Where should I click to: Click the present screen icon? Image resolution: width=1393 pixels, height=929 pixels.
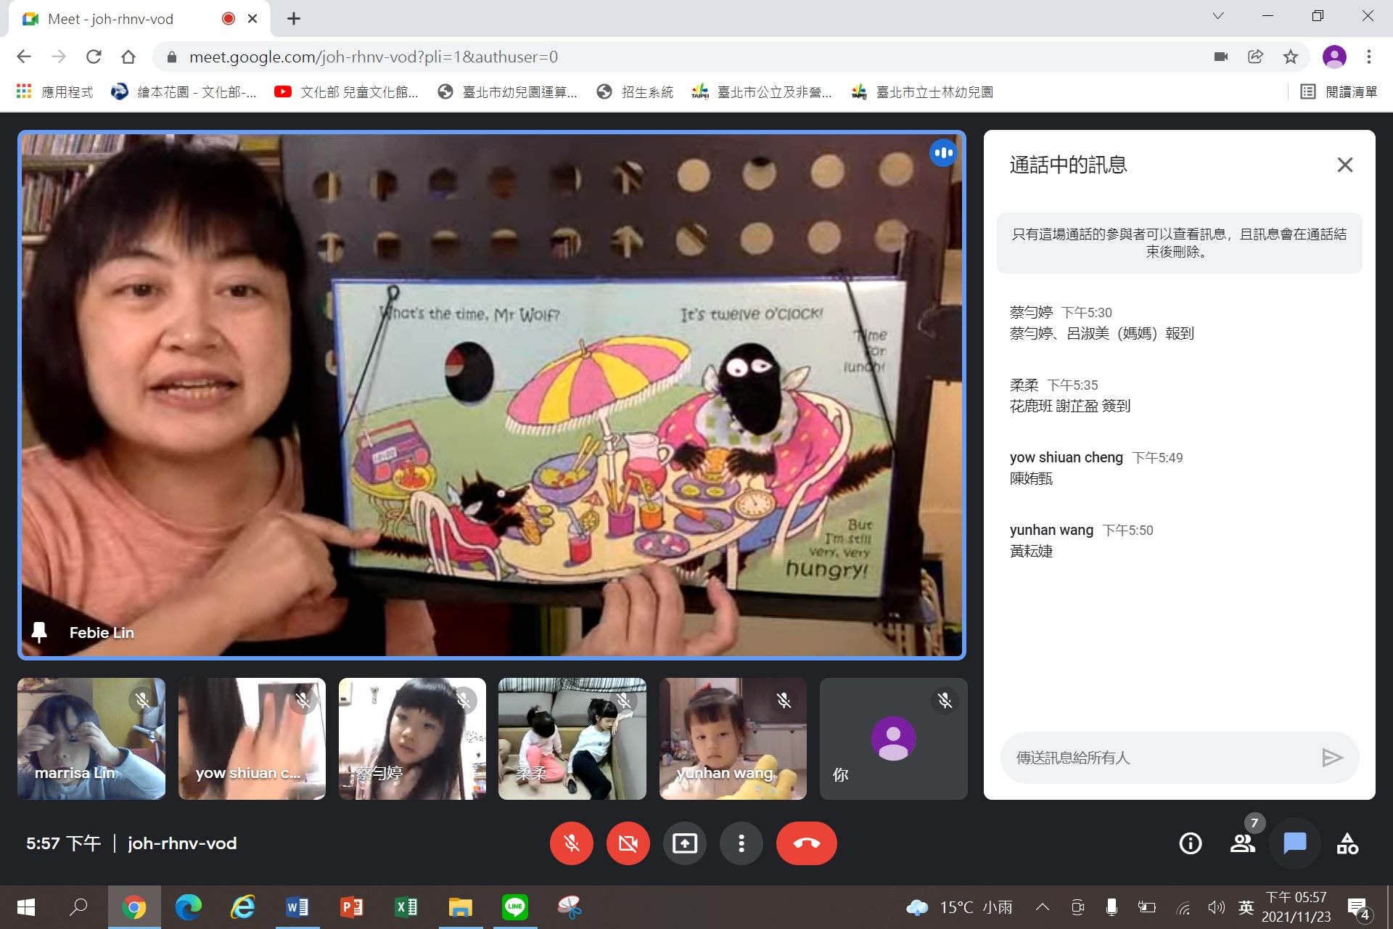(685, 843)
